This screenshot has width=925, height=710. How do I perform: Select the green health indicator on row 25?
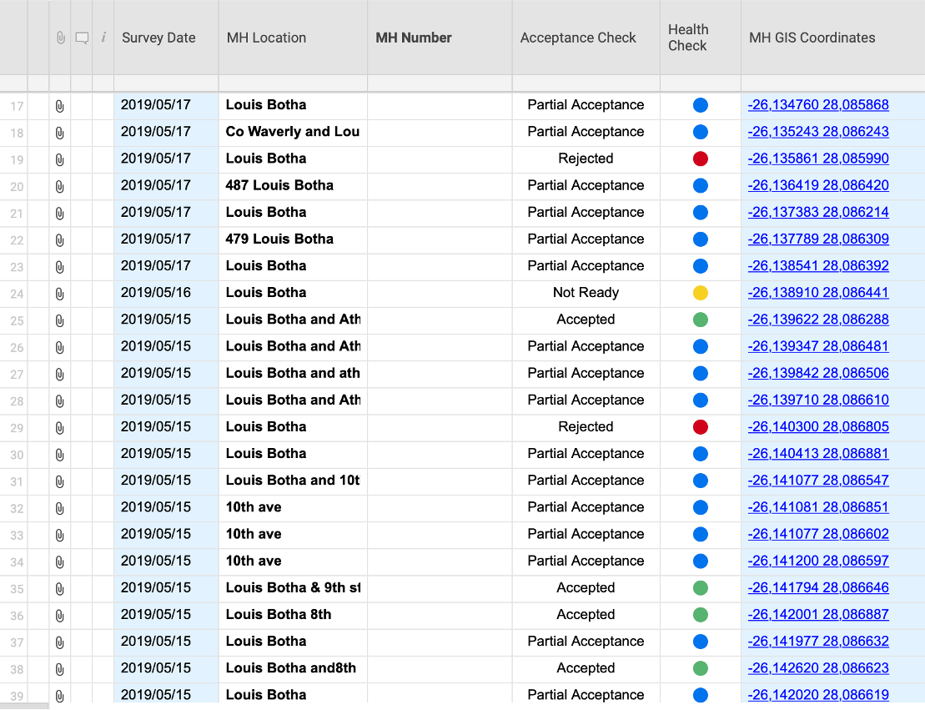coord(701,320)
